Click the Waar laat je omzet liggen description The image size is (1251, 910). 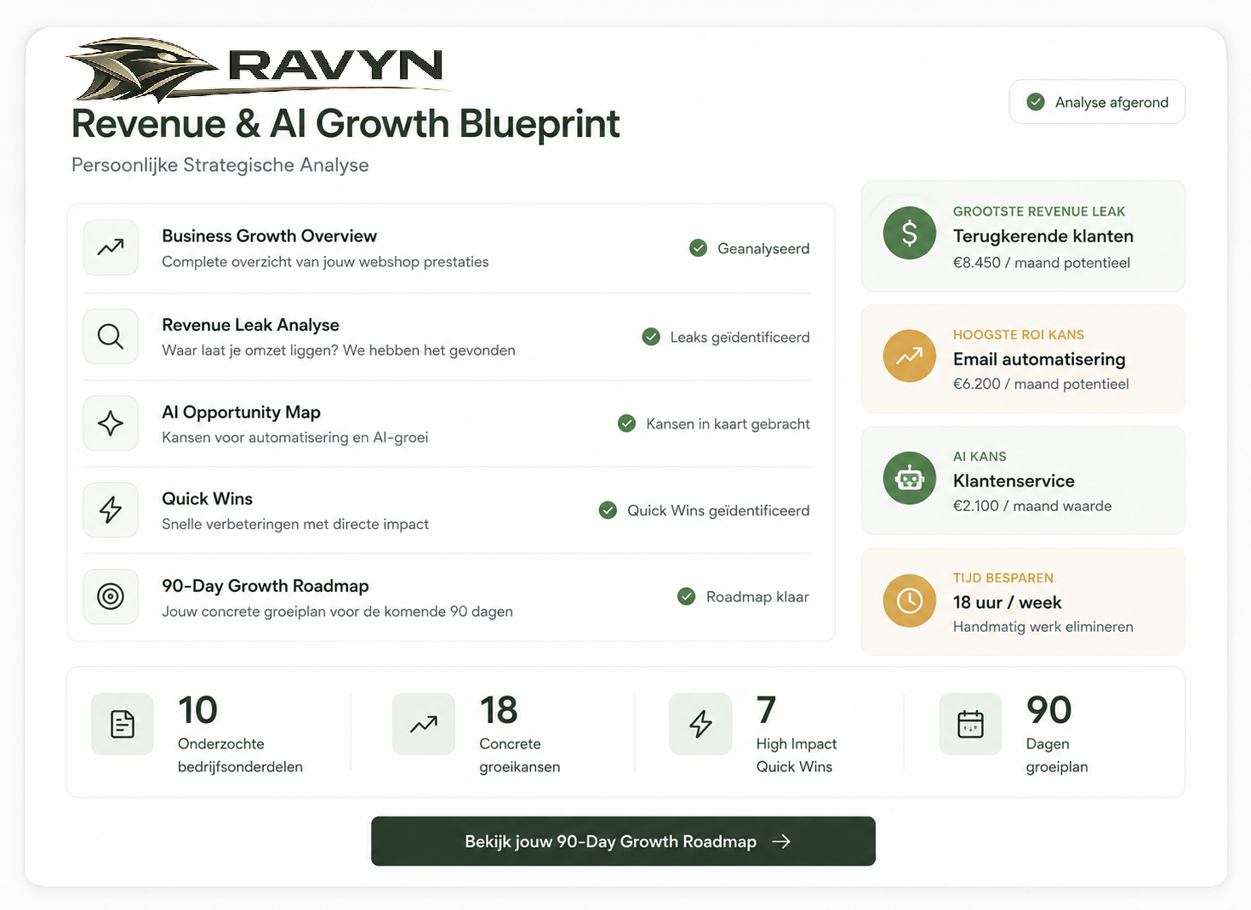(x=339, y=350)
